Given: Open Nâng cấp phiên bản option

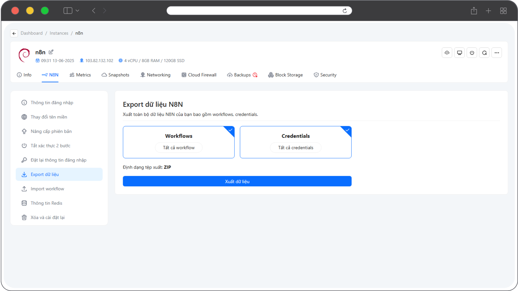Looking at the screenshot, I should pyautogui.click(x=59, y=131).
